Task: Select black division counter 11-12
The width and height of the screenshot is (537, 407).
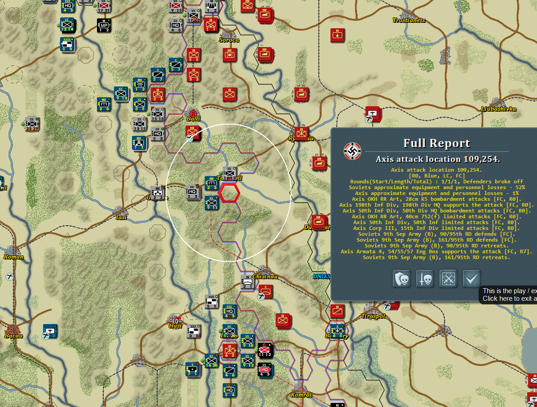Action: coord(265,350)
